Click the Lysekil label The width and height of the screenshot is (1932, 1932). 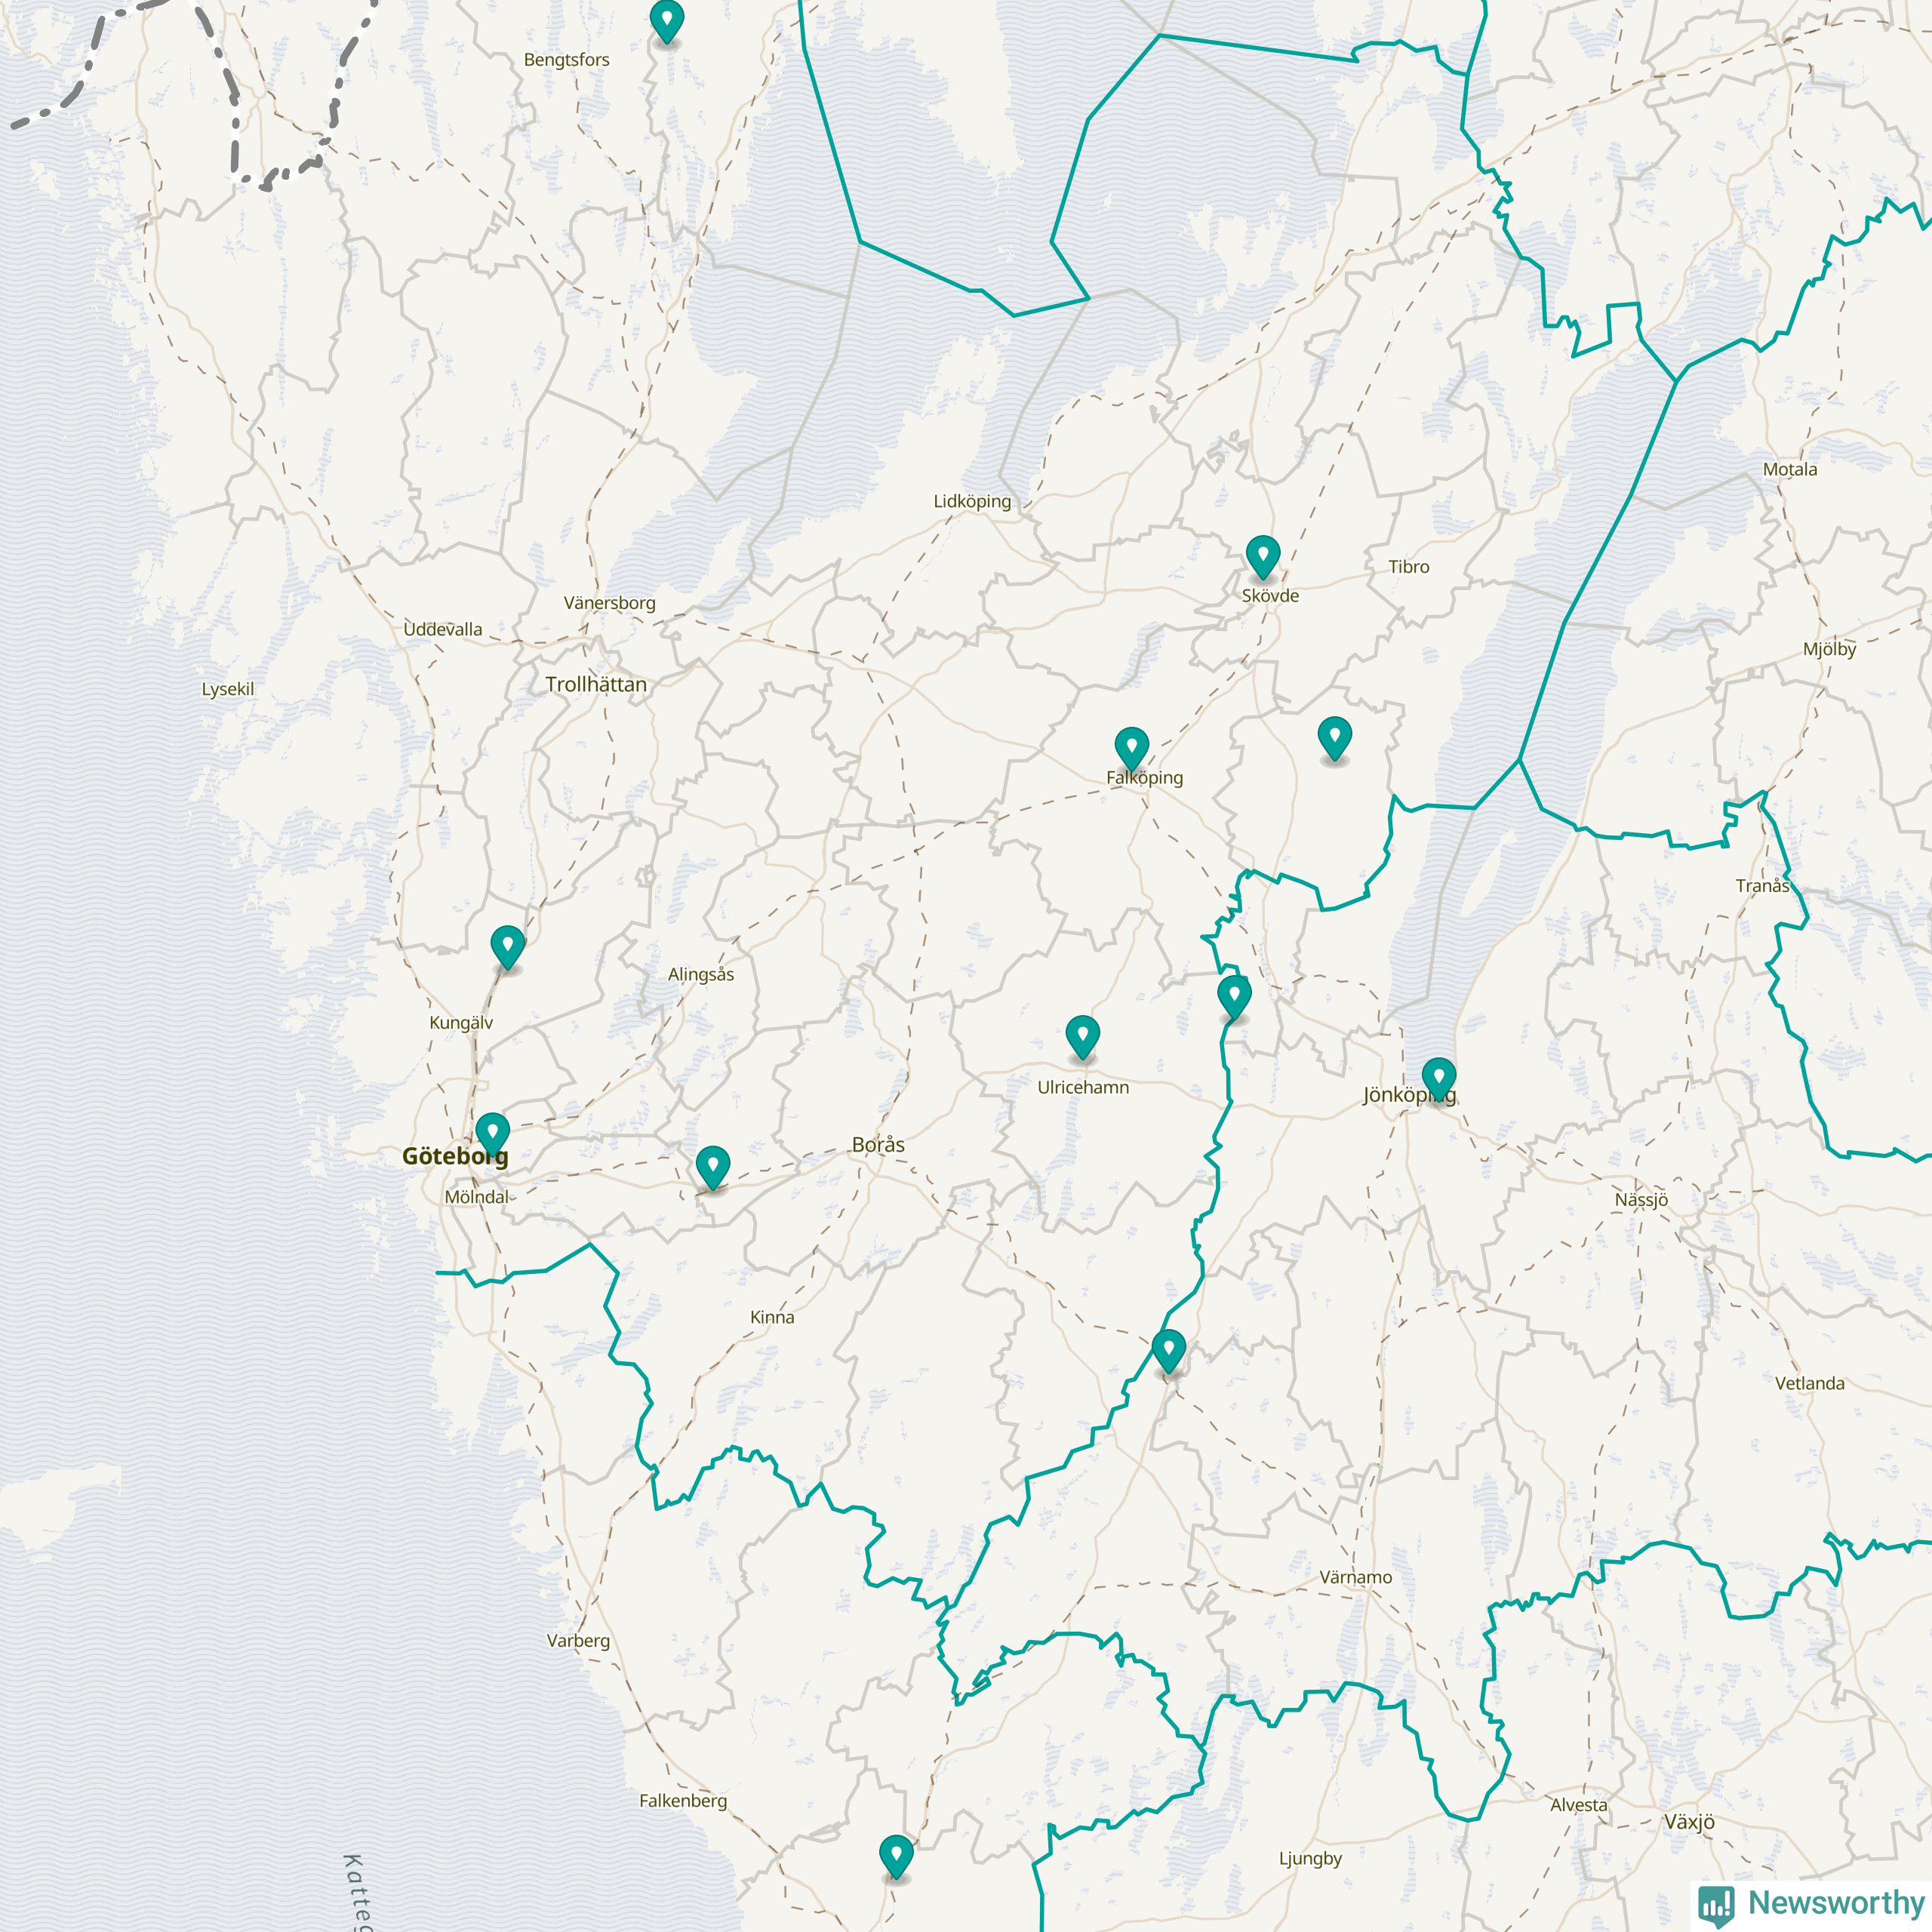[x=228, y=689]
